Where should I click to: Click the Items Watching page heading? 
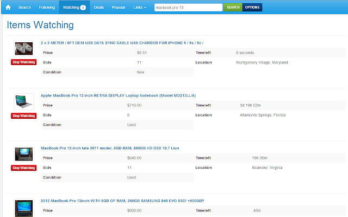40,25
